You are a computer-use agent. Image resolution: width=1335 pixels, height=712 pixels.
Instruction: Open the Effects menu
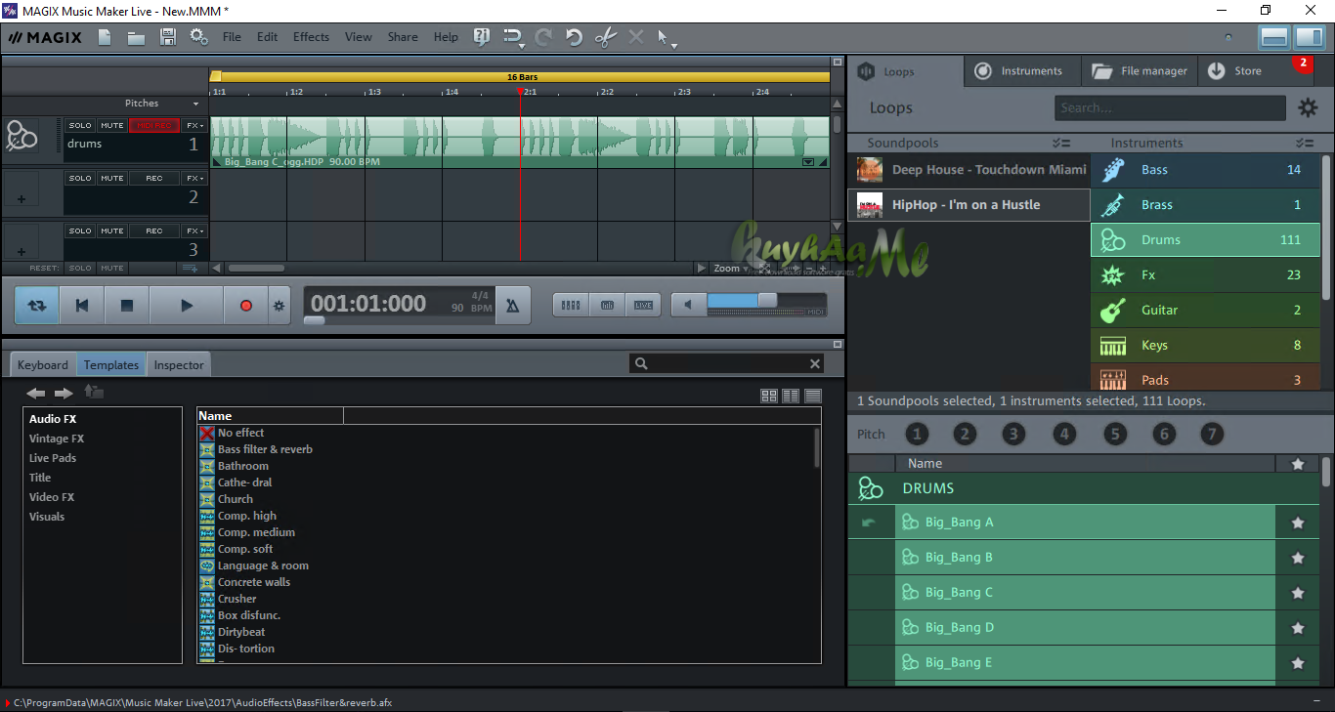tap(311, 37)
